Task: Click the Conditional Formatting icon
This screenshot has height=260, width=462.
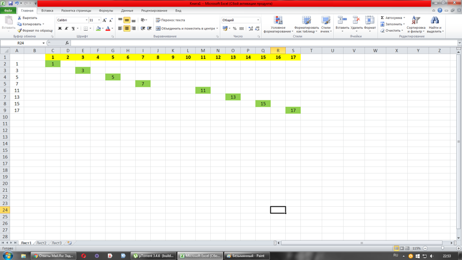Action: pyautogui.click(x=278, y=21)
